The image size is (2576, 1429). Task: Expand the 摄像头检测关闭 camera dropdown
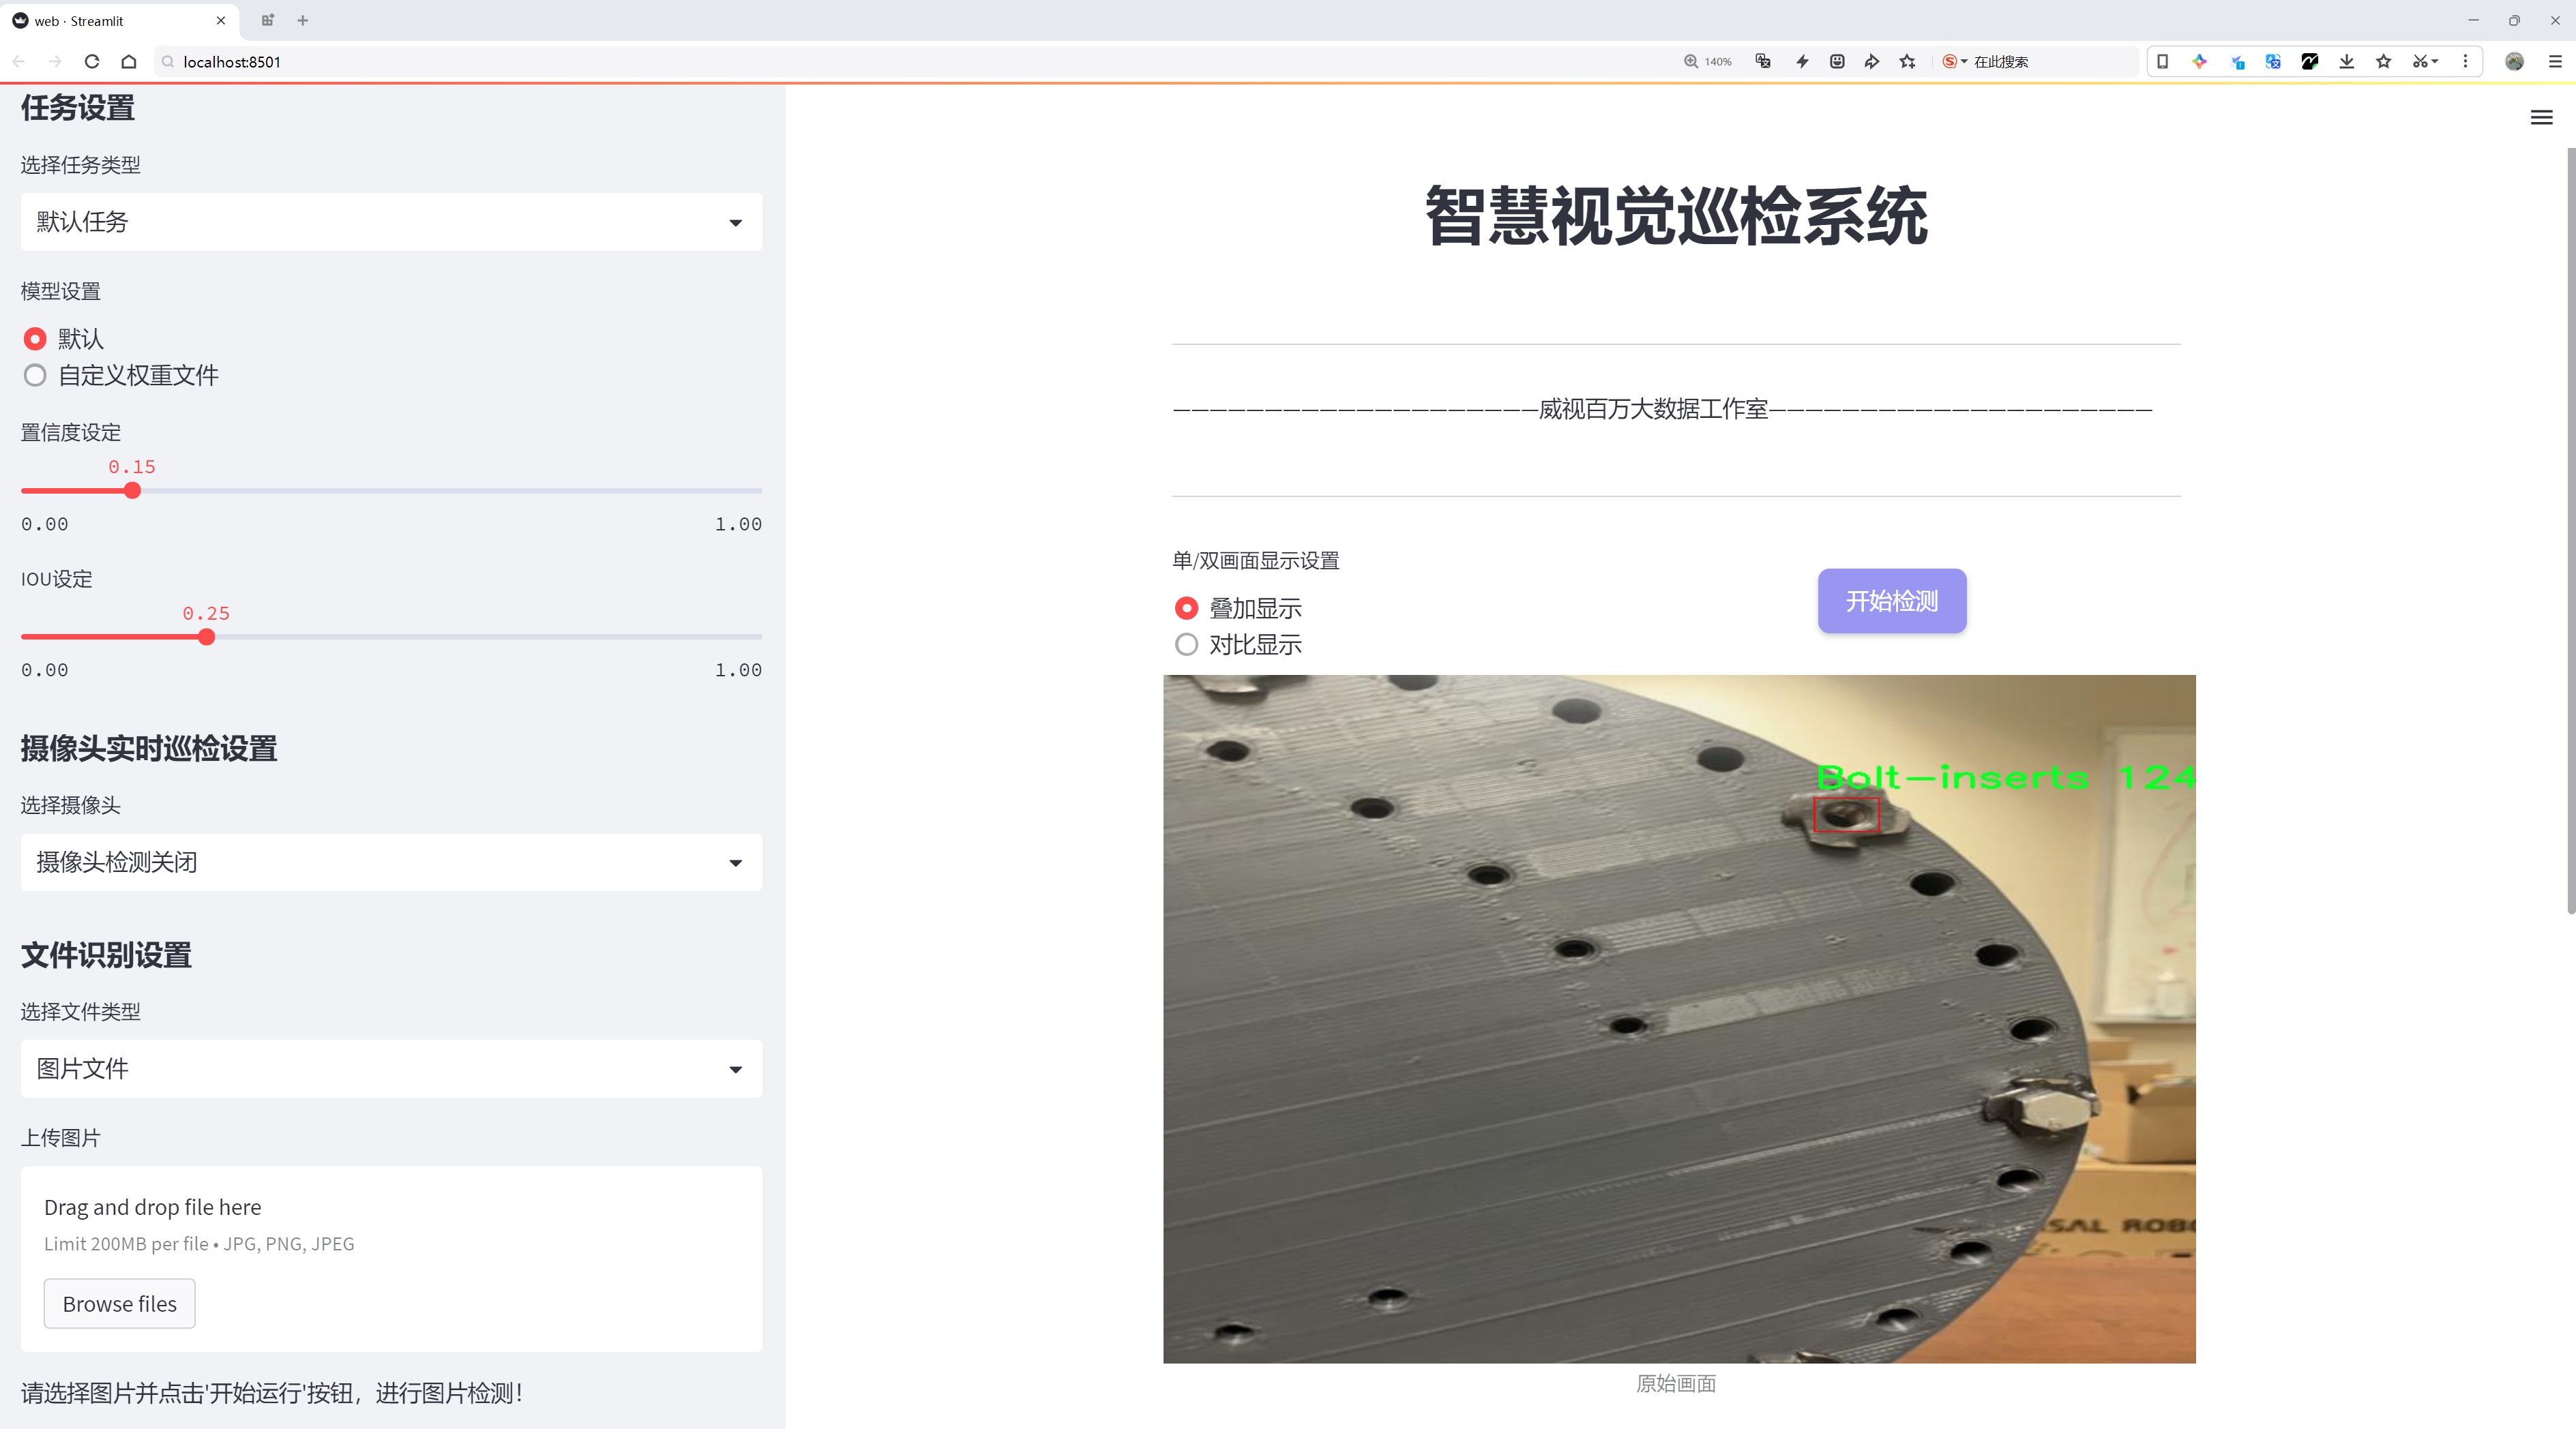point(391,862)
